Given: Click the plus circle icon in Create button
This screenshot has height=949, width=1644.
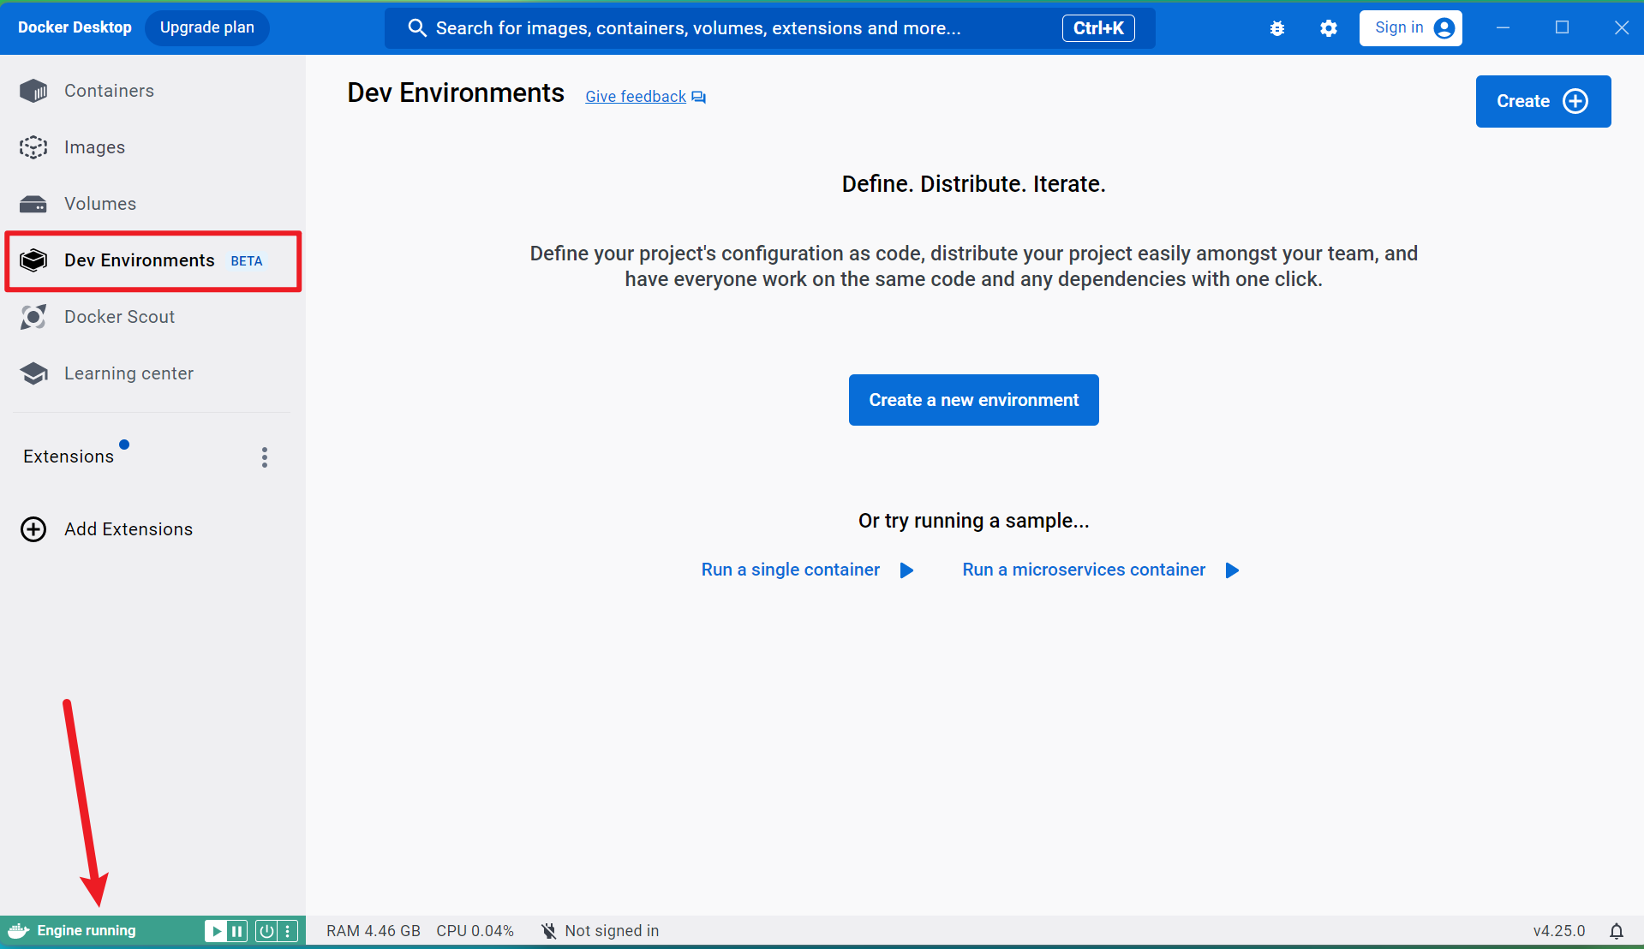Looking at the screenshot, I should click(x=1575, y=101).
